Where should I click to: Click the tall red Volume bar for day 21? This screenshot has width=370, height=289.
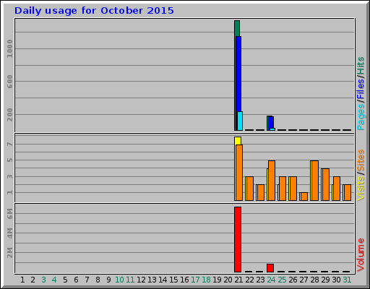(238, 239)
